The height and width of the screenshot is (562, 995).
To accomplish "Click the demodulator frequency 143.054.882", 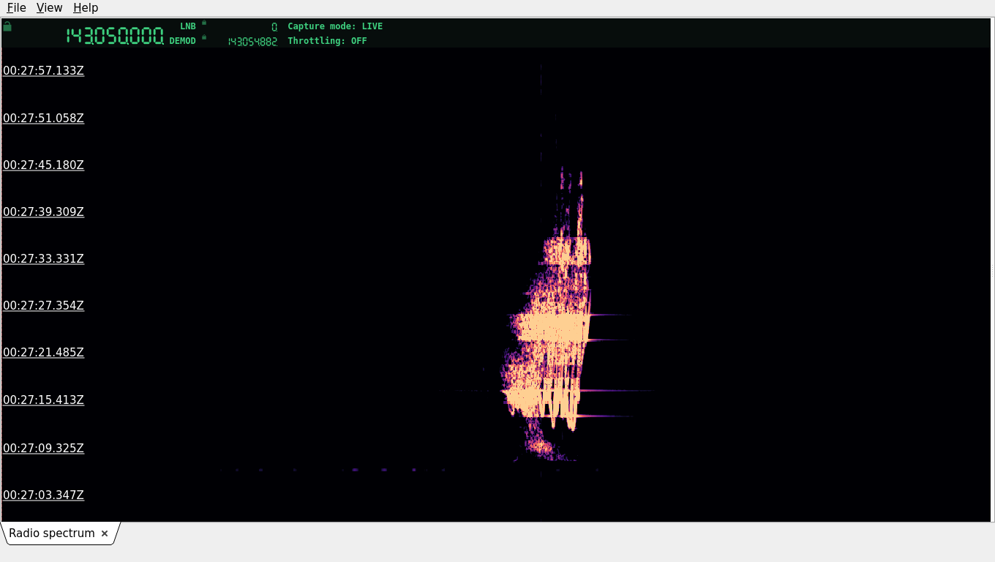I will (252, 42).
